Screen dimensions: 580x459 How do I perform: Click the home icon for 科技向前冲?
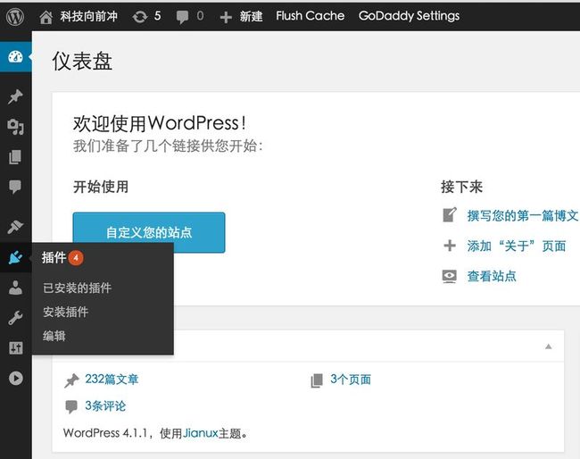point(46,17)
